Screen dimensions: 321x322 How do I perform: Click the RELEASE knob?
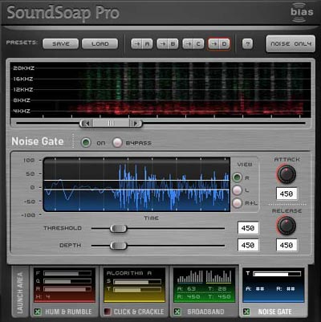[286, 226]
